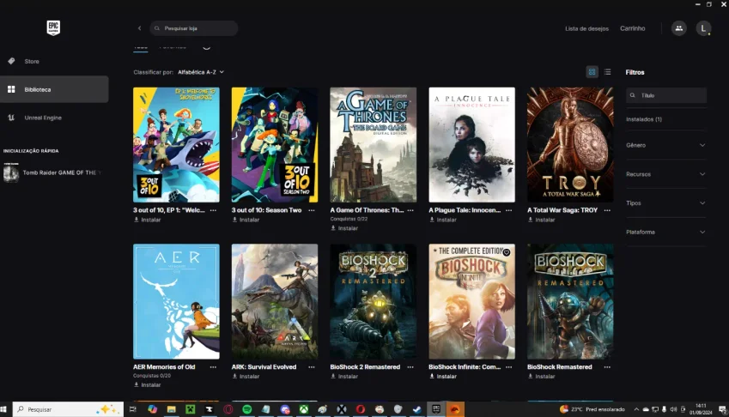Open Lista de desejos
Screen dimensions: 729x417
(586, 28)
